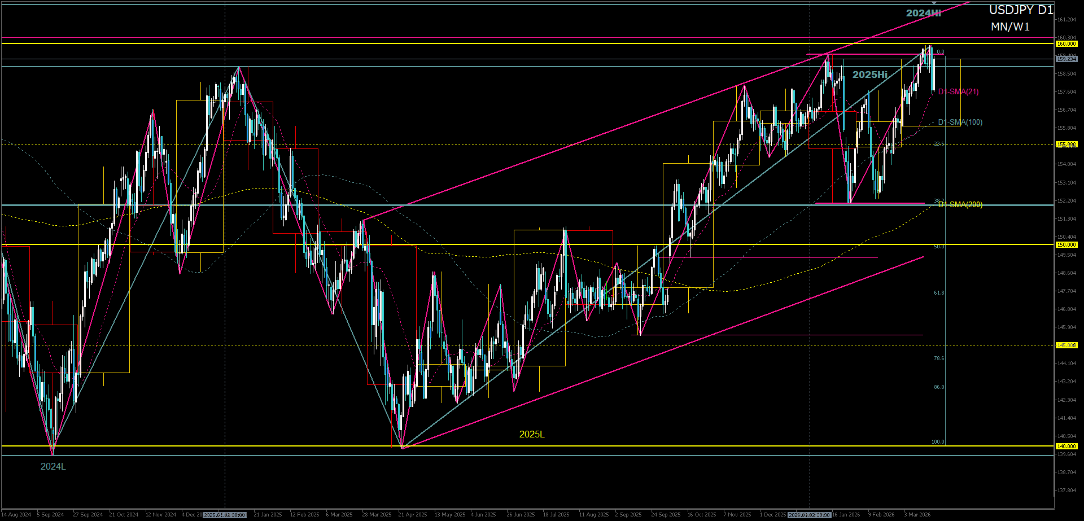Select the D1-SMA(200) indicator label
Image resolution: width=1084 pixels, height=521 pixels.
pos(960,204)
